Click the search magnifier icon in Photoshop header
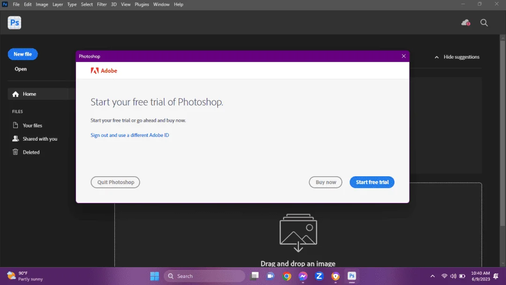506x285 pixels. click(484, 22)
